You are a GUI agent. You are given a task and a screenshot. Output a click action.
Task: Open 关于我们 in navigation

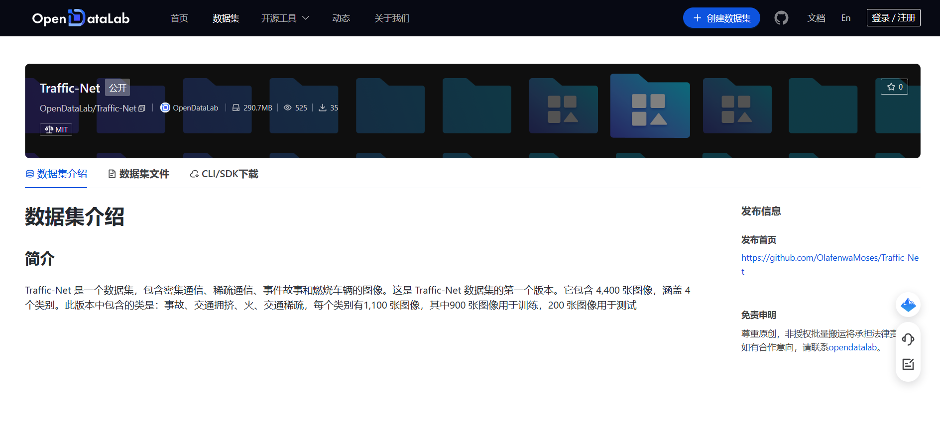[x=392, y=18]
